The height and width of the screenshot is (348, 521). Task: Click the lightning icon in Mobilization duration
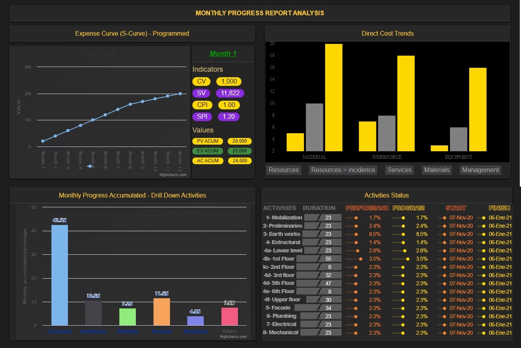pyautogui.click(x=319, y=217)
